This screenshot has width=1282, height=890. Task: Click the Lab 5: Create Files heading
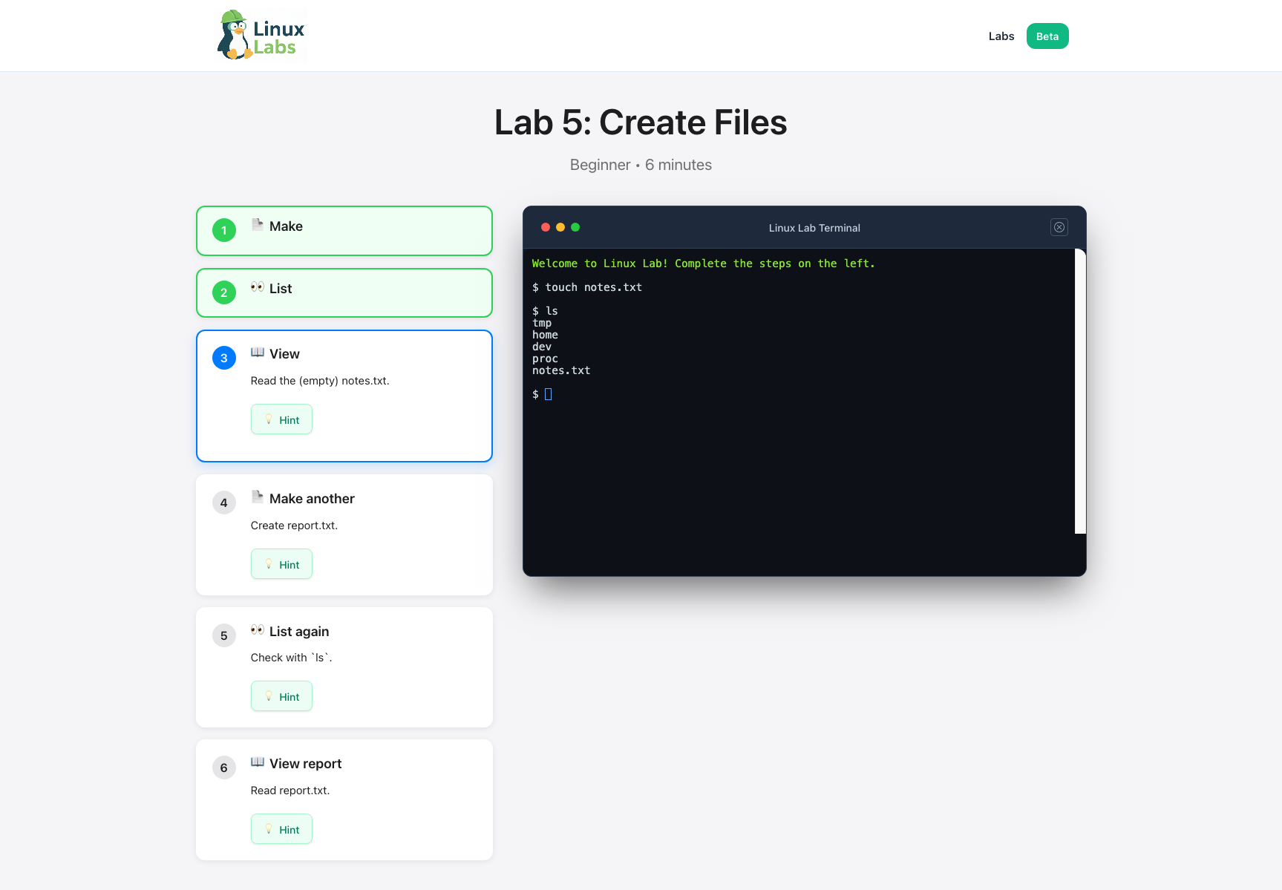641,122
